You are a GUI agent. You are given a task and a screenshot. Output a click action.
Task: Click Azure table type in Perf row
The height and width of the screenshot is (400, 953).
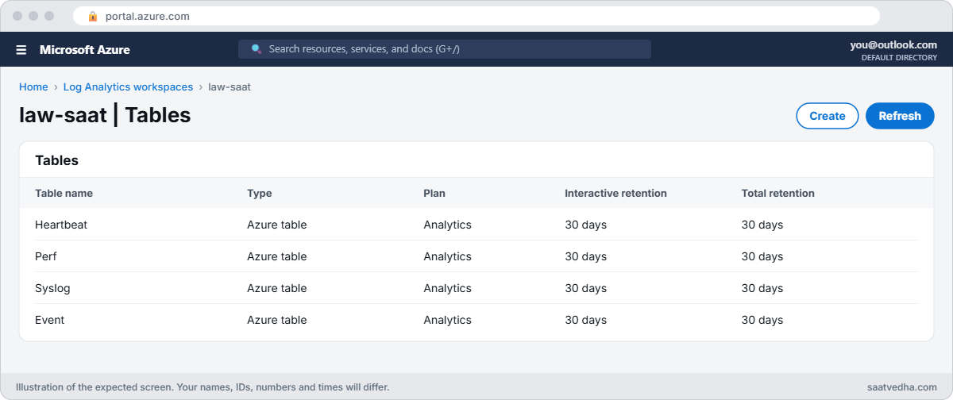(x=277, y=256)
